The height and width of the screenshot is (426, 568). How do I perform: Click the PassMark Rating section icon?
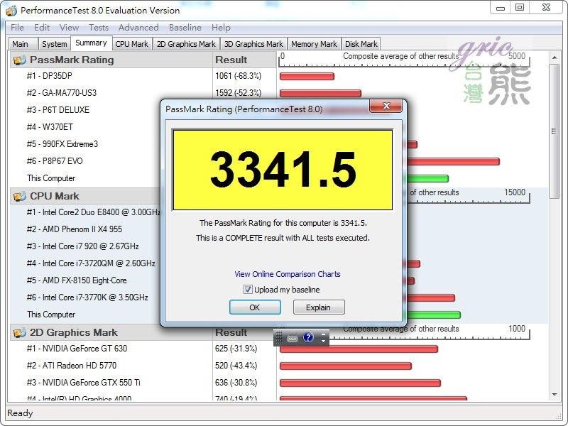pyautogui.click(x=20, y=60)
